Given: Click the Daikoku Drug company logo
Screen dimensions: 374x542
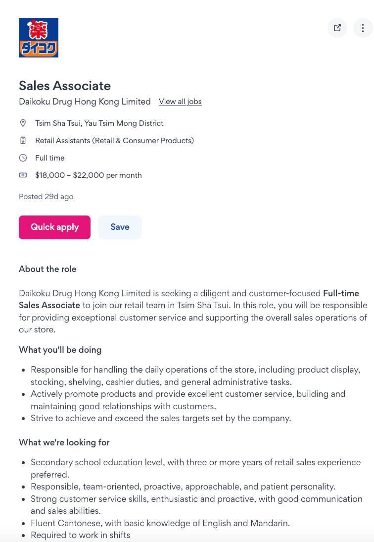Looking at the screenshot, I should (39, 38).
